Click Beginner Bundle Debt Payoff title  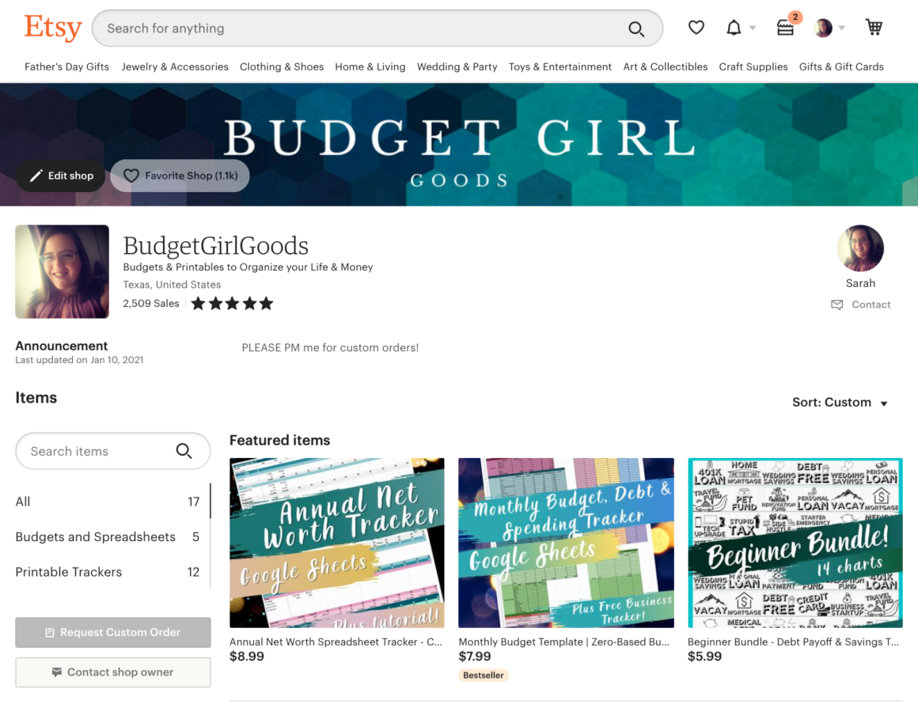point(793,642)
